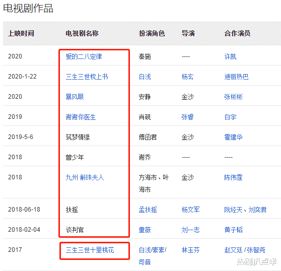Screen dimensions: 281x271
Task: Open 迪丽热巴 actor link
Action: tap(236, 77)
